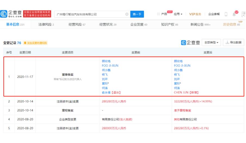Click the date 2020-11-17
This screenshot has width=246, height=143.
(x=25, y=77)
